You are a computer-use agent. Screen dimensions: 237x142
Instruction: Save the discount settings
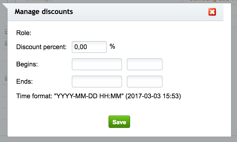click(x=119, y=122)
